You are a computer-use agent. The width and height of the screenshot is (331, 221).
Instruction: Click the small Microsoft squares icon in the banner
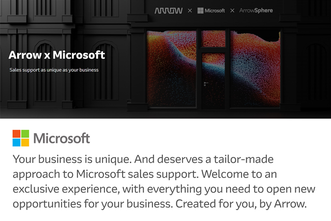pos(201,10)
